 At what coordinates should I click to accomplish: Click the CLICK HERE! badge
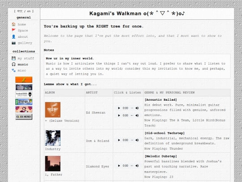[x=24, y=116]
